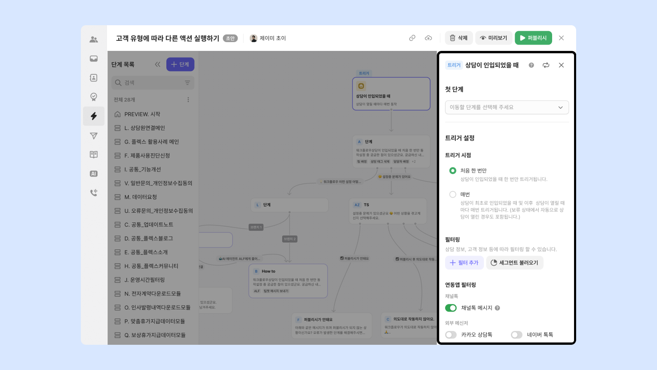The width and height of the screenshot is (657, 370).
Task: Select step J. 운영시간필터링
Action: (153, 280)
